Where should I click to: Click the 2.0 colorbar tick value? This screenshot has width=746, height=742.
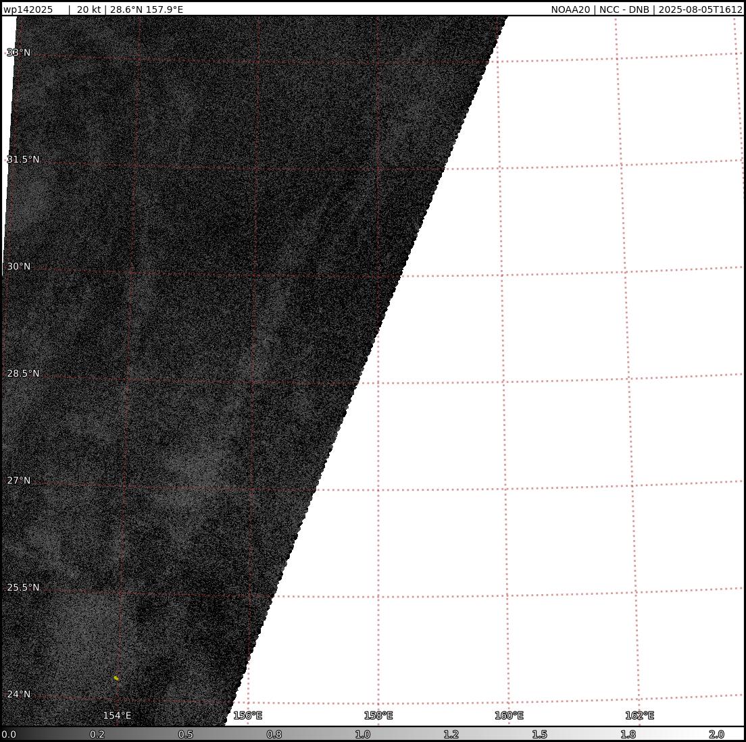[716, 735]
